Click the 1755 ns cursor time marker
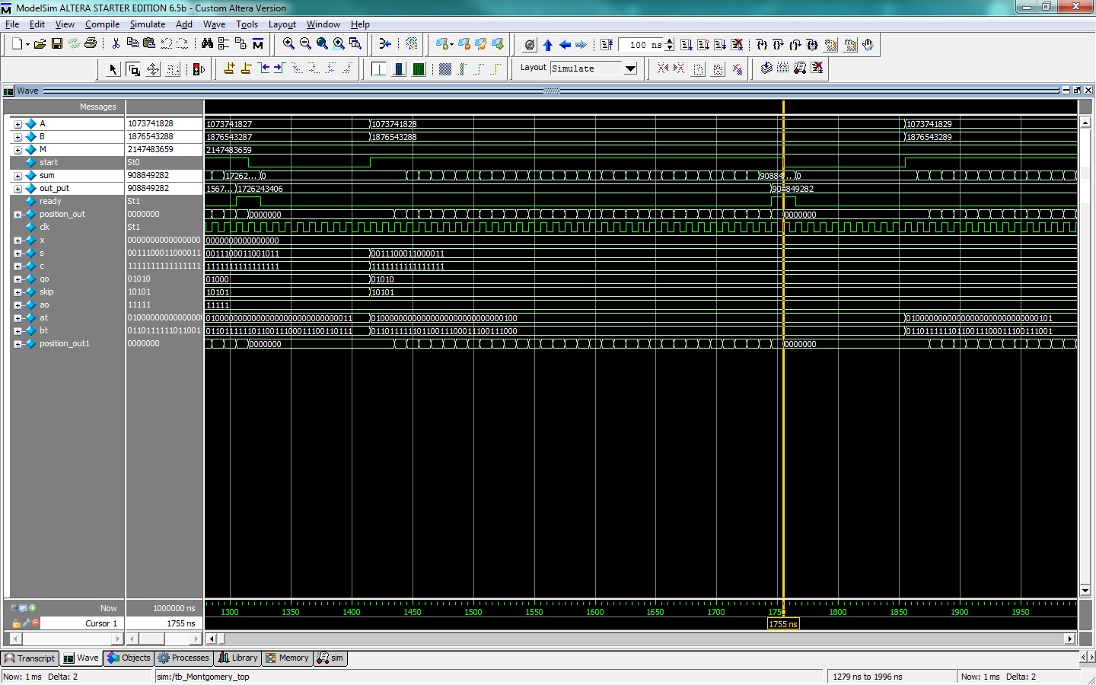1096x685 pixels. tap(783, 624)
